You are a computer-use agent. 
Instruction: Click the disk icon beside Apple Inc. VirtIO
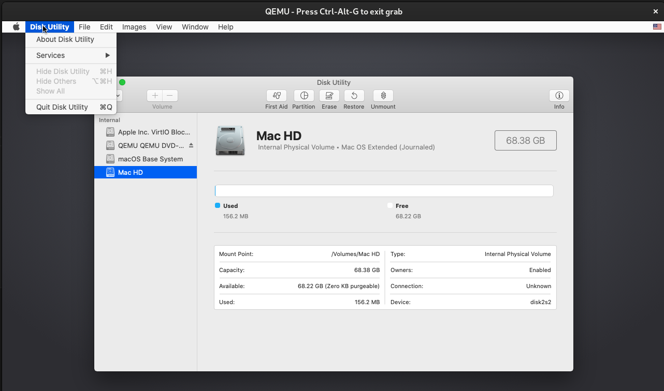(110, 132)
